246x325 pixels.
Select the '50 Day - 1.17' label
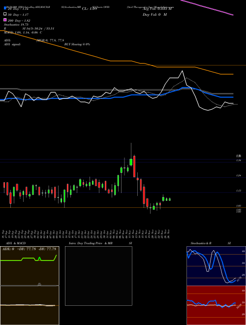(x=18, y=15)
